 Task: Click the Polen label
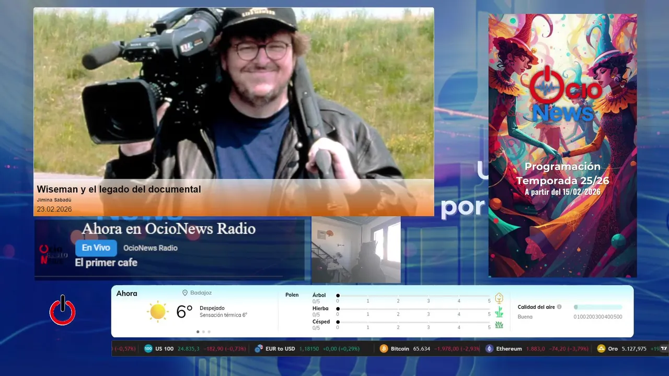[x=292, y=295]
